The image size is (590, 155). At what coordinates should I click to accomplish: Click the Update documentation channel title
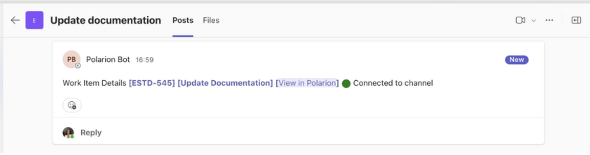[x=106, y=20]
